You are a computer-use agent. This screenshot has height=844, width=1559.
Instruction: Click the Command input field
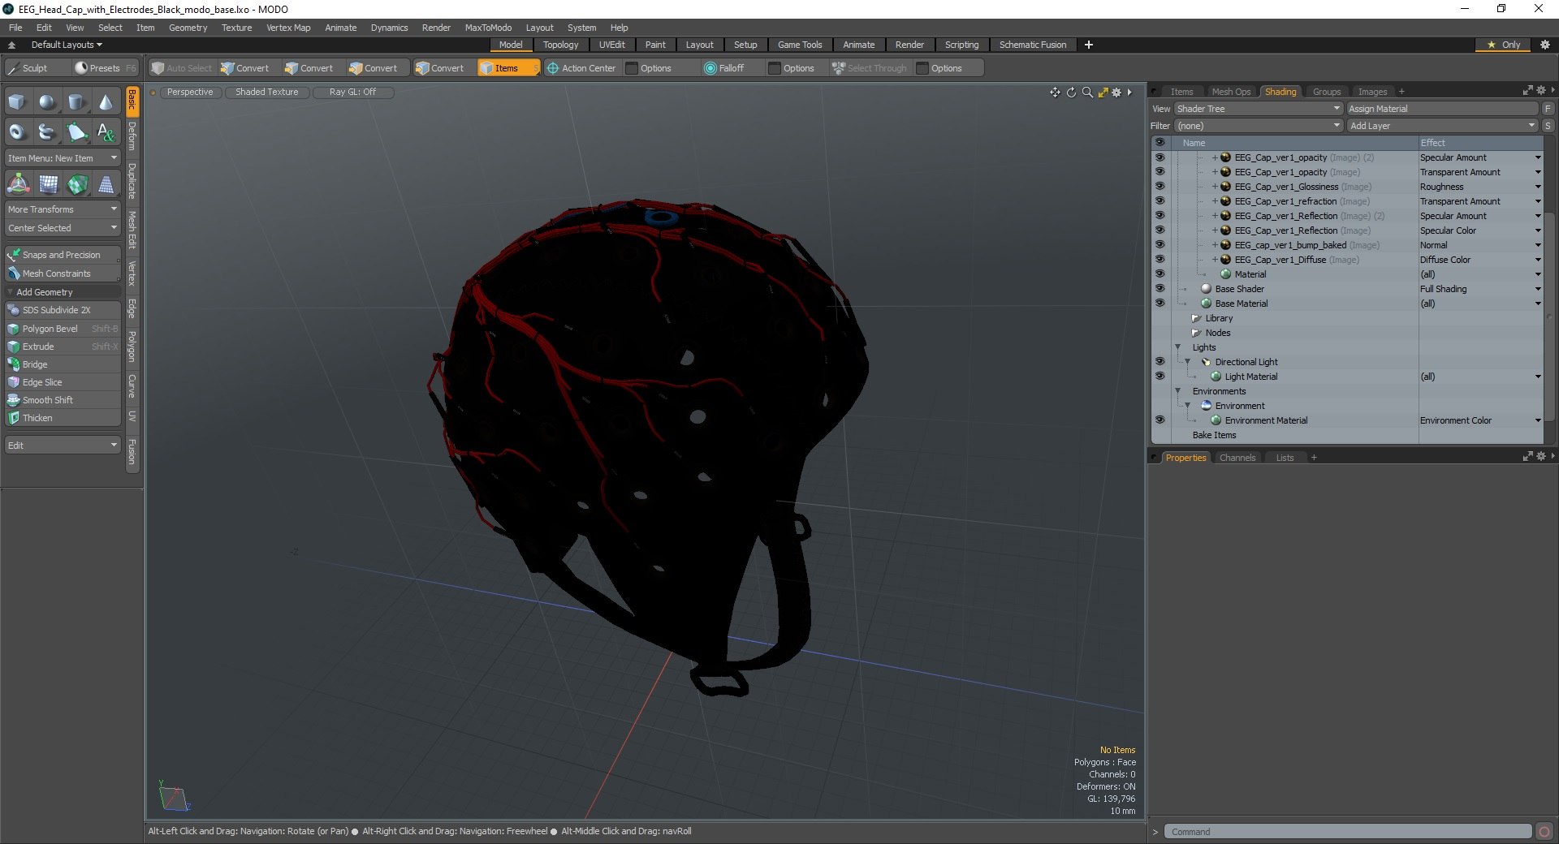tap(1348, 832)
